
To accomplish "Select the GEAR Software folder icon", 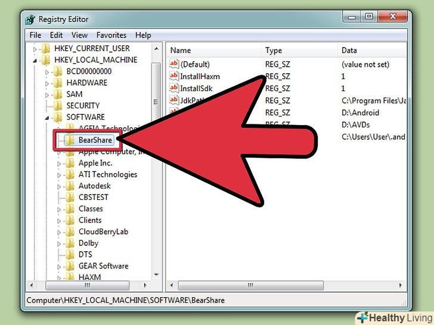I will point(70,266).
